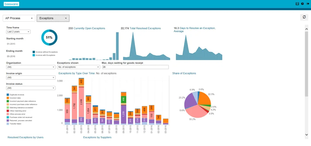Click Invoices without Exceptions legend swatch
This screenshot has height=146, width=311.
coord(34,52)
